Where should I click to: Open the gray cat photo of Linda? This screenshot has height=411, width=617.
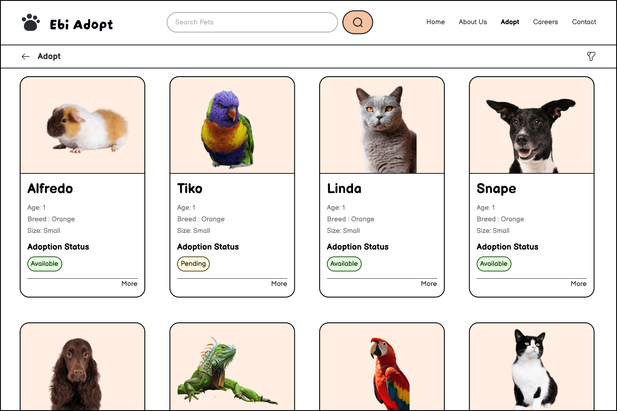[382, 125]
